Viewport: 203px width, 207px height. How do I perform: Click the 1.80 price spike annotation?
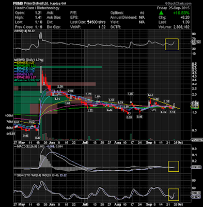[x=131, y=94]
